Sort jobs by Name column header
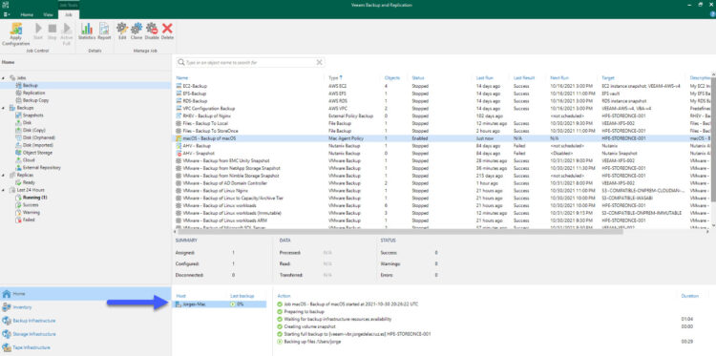 (x=181, y=78)
